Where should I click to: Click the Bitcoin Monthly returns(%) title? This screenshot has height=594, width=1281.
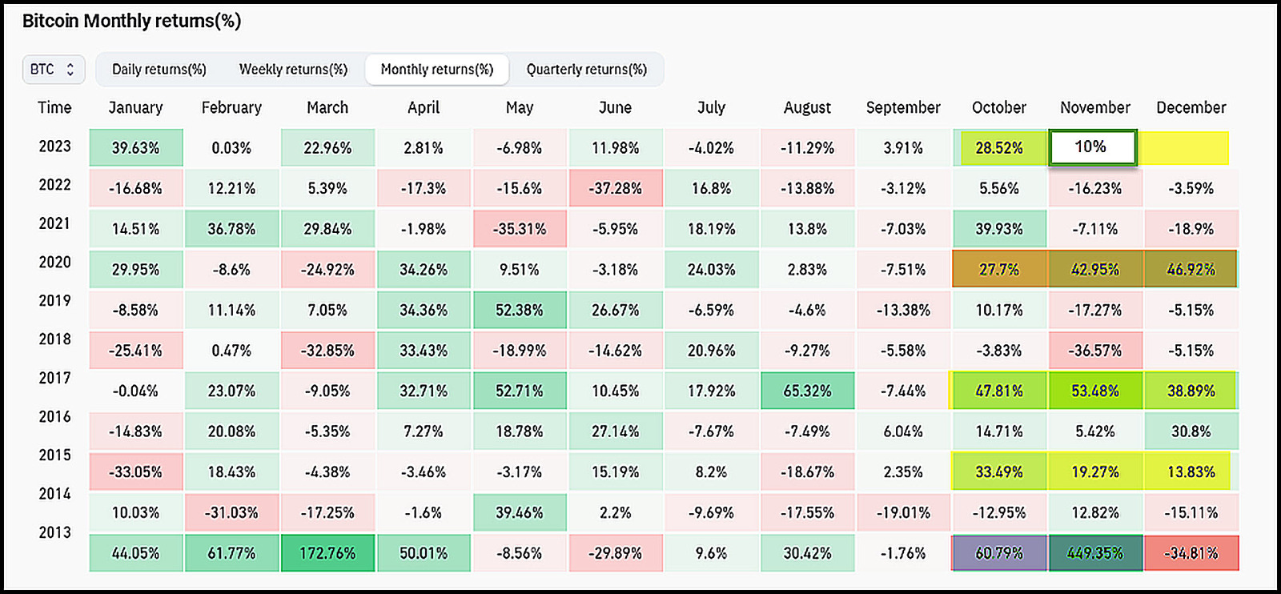(x=131, y=21)
